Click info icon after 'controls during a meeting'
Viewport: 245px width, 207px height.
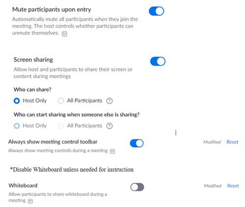[112, 151]
